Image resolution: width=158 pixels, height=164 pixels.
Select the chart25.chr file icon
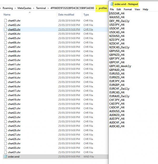click(6, 126)
